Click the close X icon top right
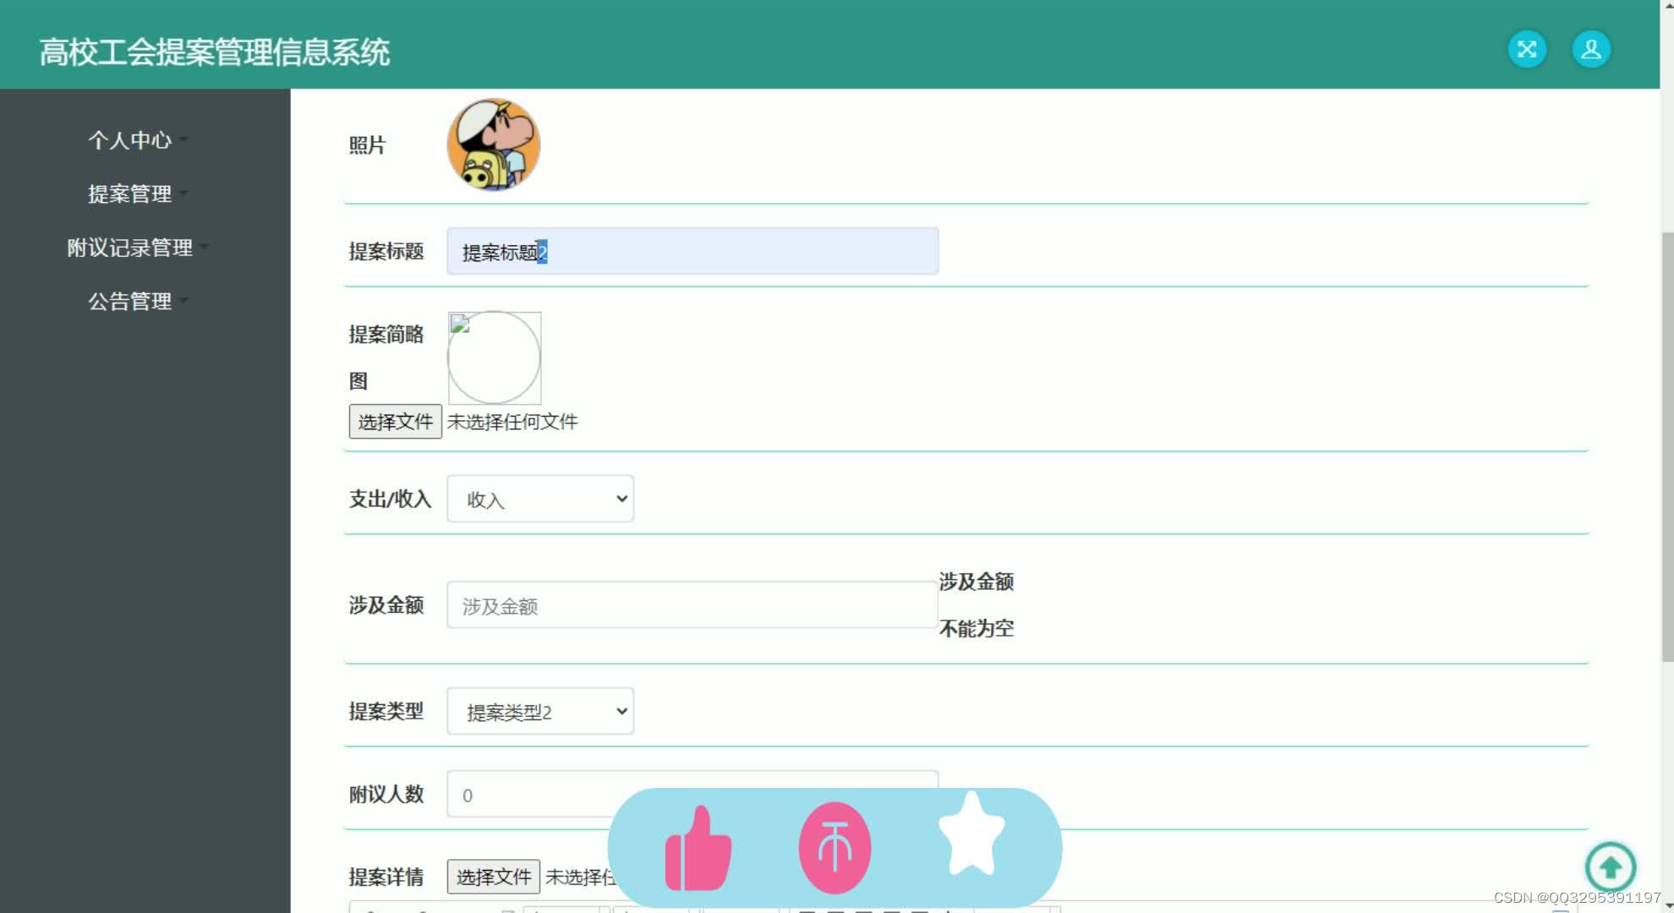 click(1525, 47)
